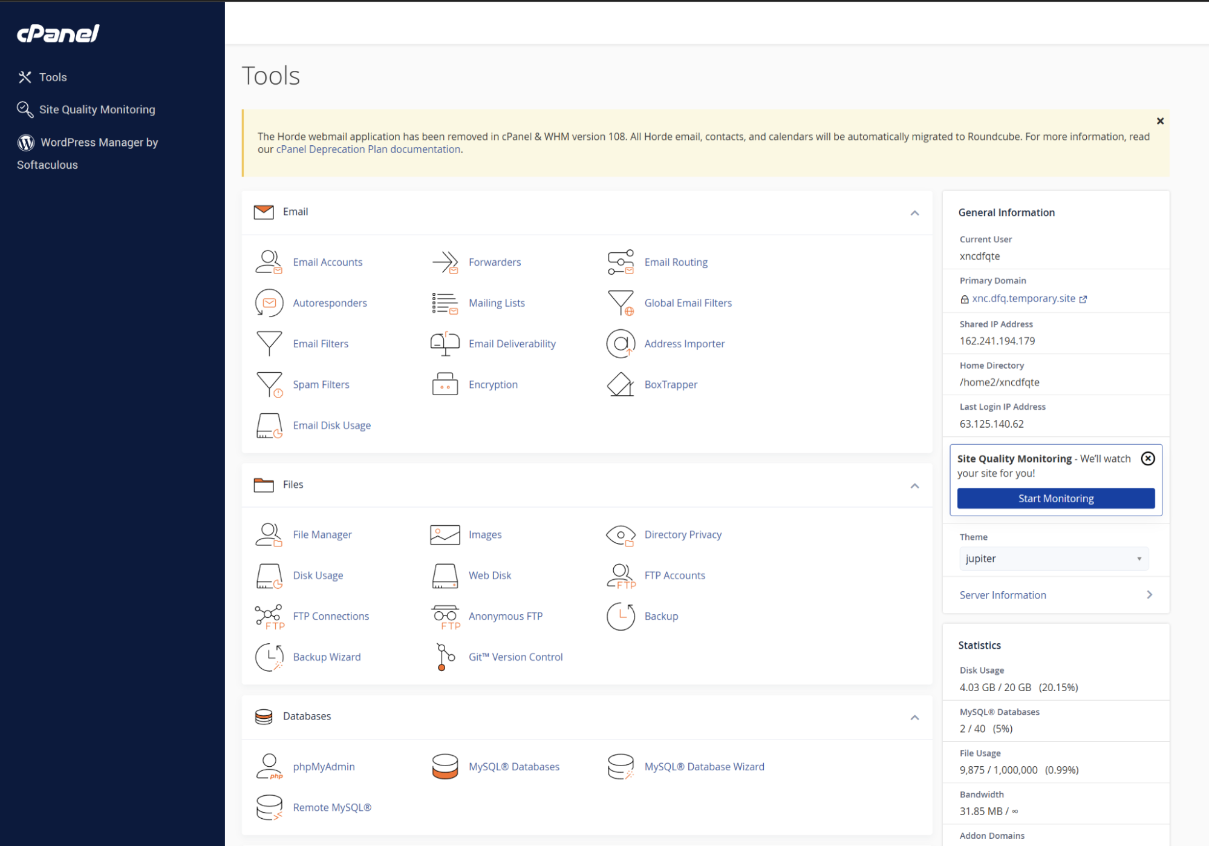This screenshot has width=1209, height=846.
Task: Collapse the Databases section chevron
Action: click(914, 718)
